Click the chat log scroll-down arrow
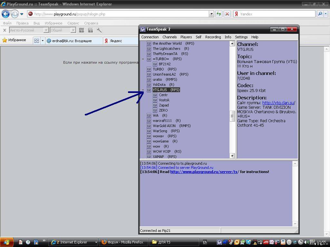 click(x=295, y=224)
